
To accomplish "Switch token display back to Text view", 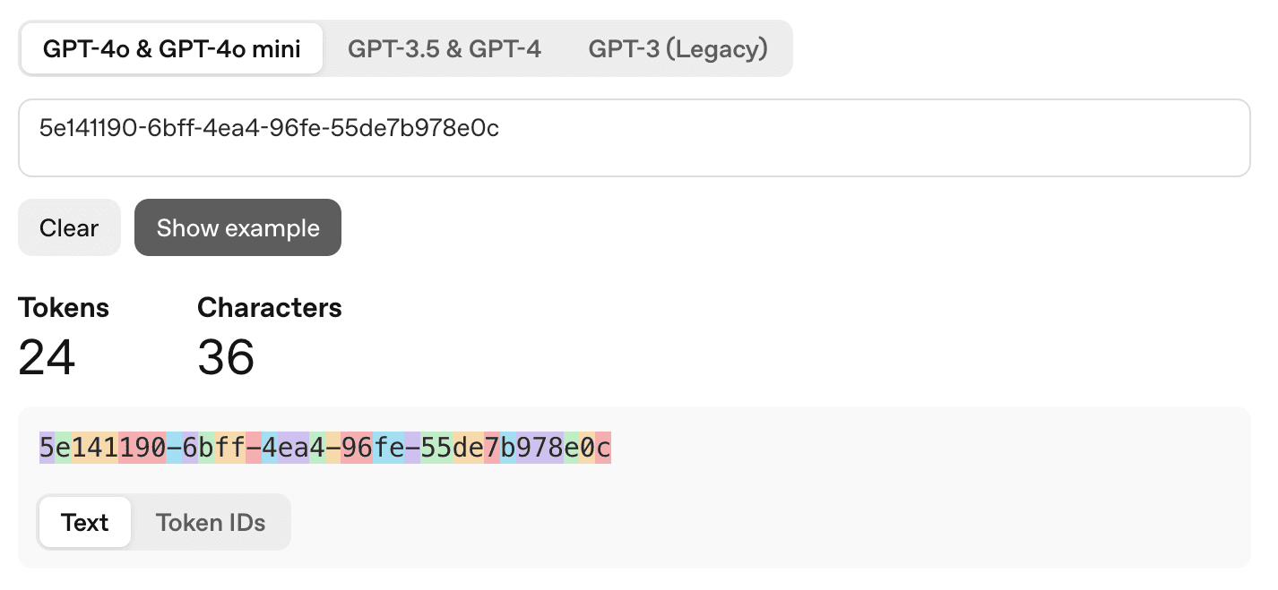I will pos(85,522).
